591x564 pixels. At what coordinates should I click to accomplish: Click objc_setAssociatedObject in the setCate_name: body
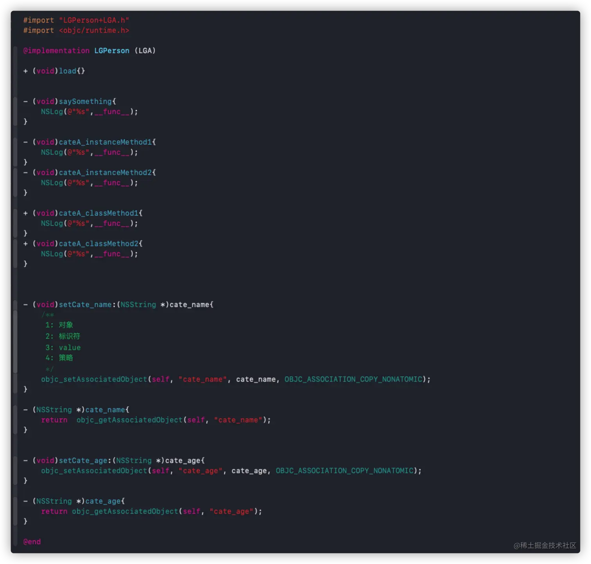[94, 380]
